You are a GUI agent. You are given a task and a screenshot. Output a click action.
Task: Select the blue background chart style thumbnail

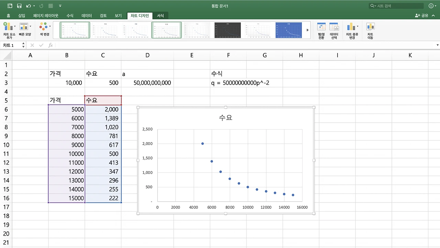pos(289,30)
